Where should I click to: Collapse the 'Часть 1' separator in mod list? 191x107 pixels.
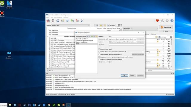pyautogui.click(x=48, y=36)
